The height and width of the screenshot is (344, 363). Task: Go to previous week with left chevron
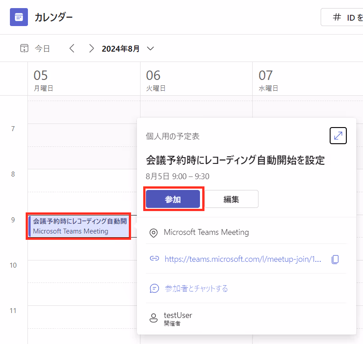(x=72, y=49)
